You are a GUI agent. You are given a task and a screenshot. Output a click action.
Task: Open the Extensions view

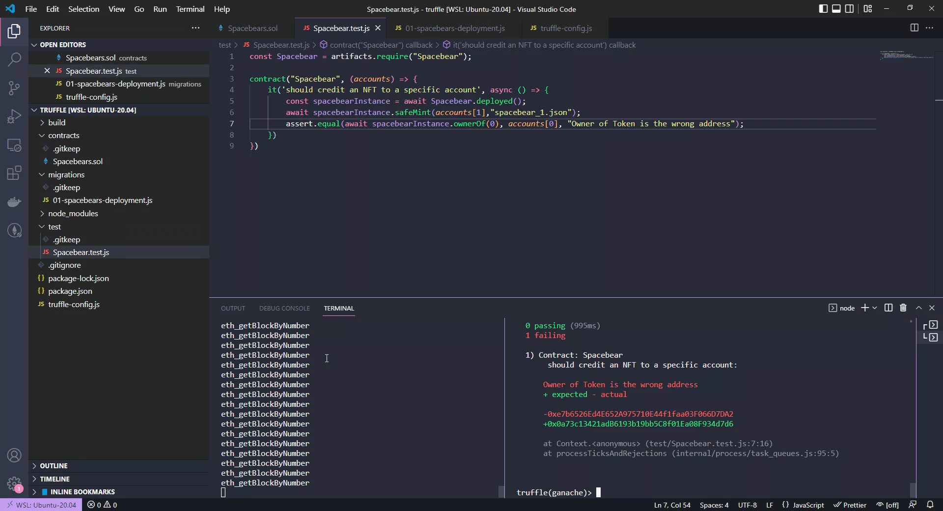(x=14, y=173)
